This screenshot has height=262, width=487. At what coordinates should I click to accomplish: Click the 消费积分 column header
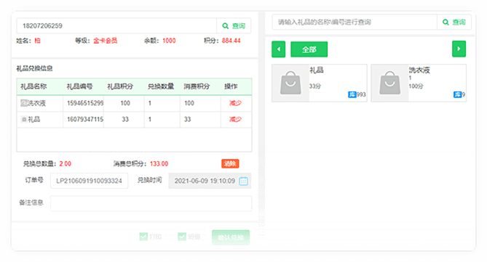tap(197, 86)
